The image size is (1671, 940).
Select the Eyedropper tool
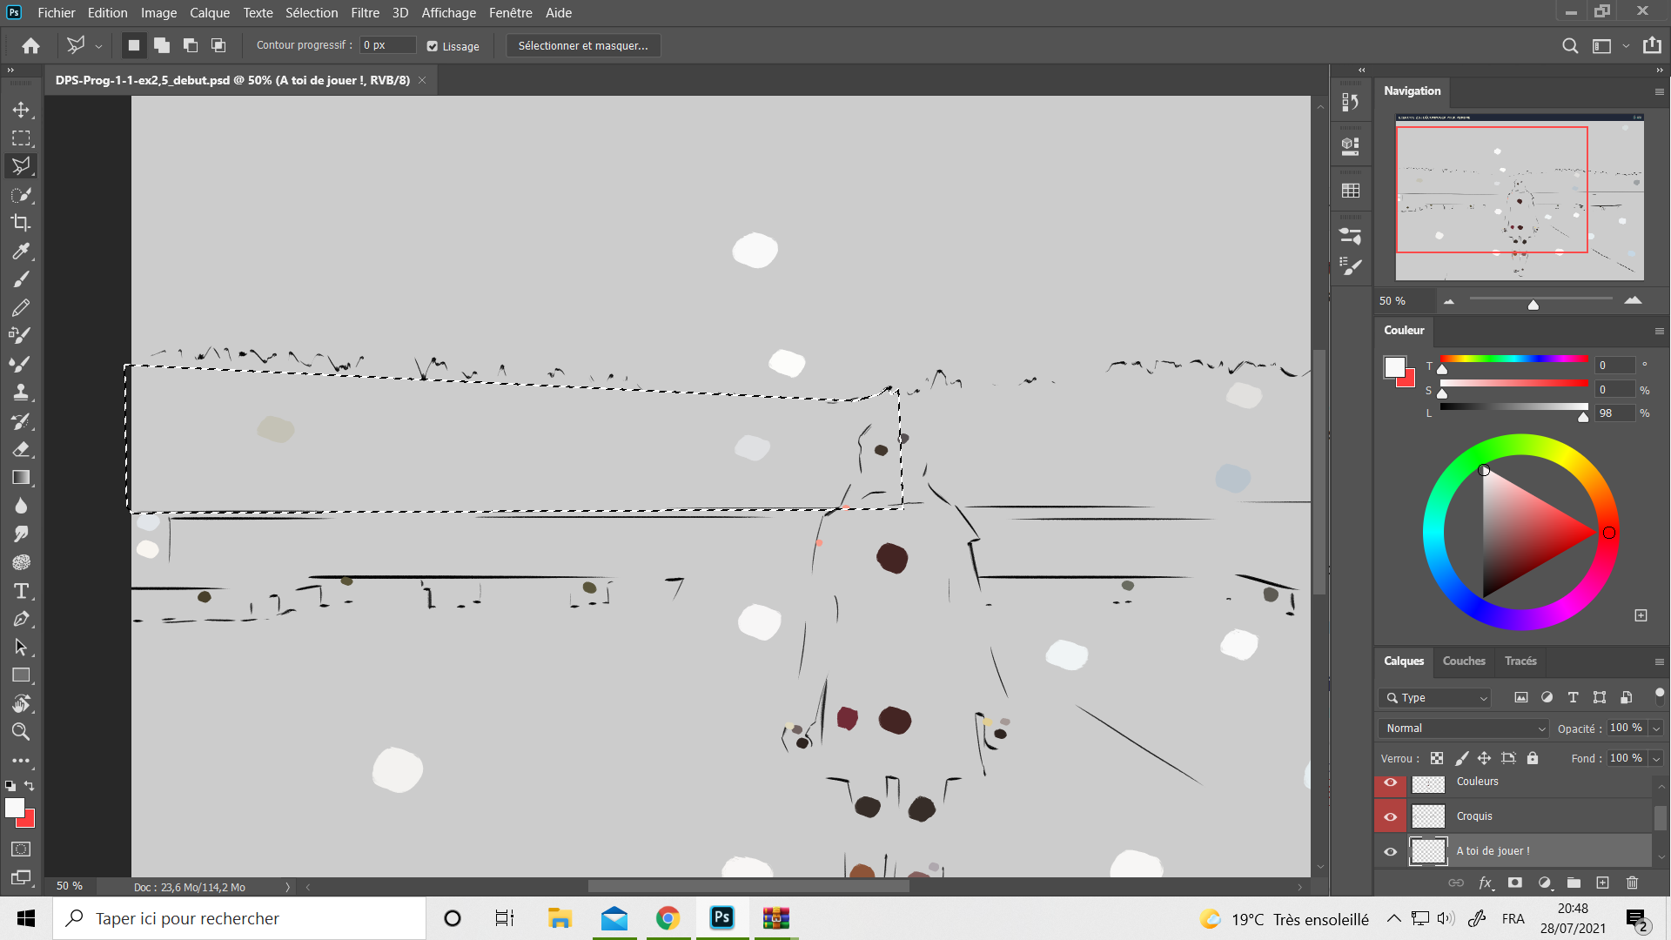pos(21,252)
